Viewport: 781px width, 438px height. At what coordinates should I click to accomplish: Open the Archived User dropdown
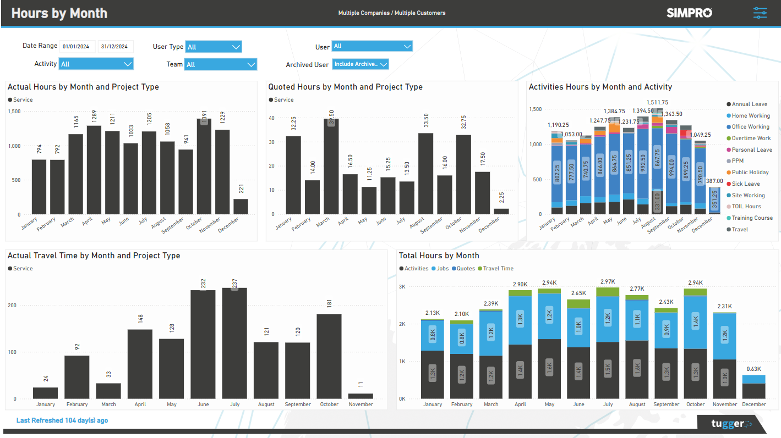click(x=360, y=64)
